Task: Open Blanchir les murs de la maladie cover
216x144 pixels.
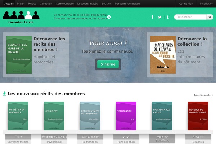Action: coord(19,55)
